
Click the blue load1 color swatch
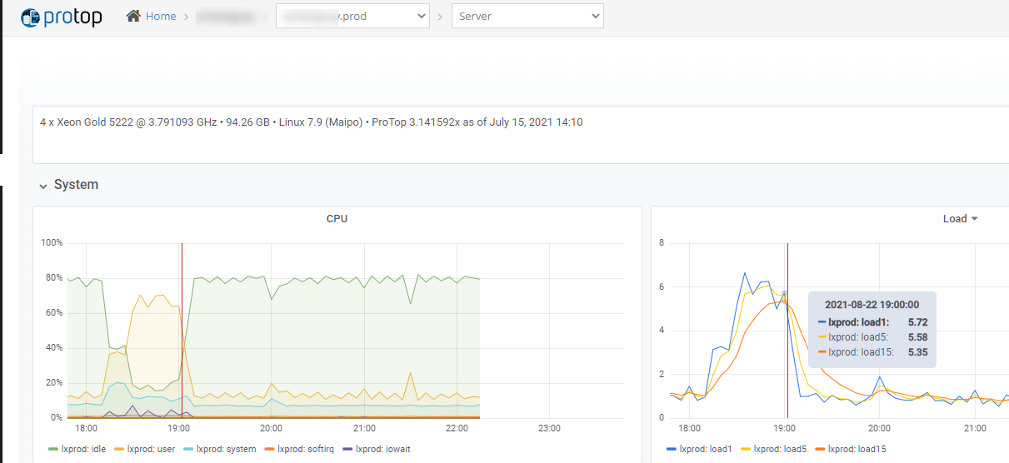point(672,450)
